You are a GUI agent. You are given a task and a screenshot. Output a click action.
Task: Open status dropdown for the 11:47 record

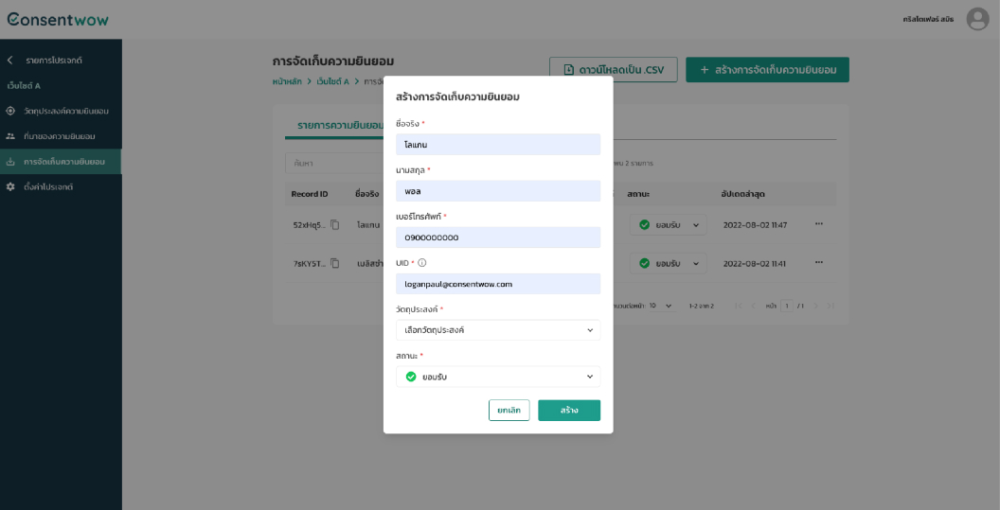(x=670, y=225)
